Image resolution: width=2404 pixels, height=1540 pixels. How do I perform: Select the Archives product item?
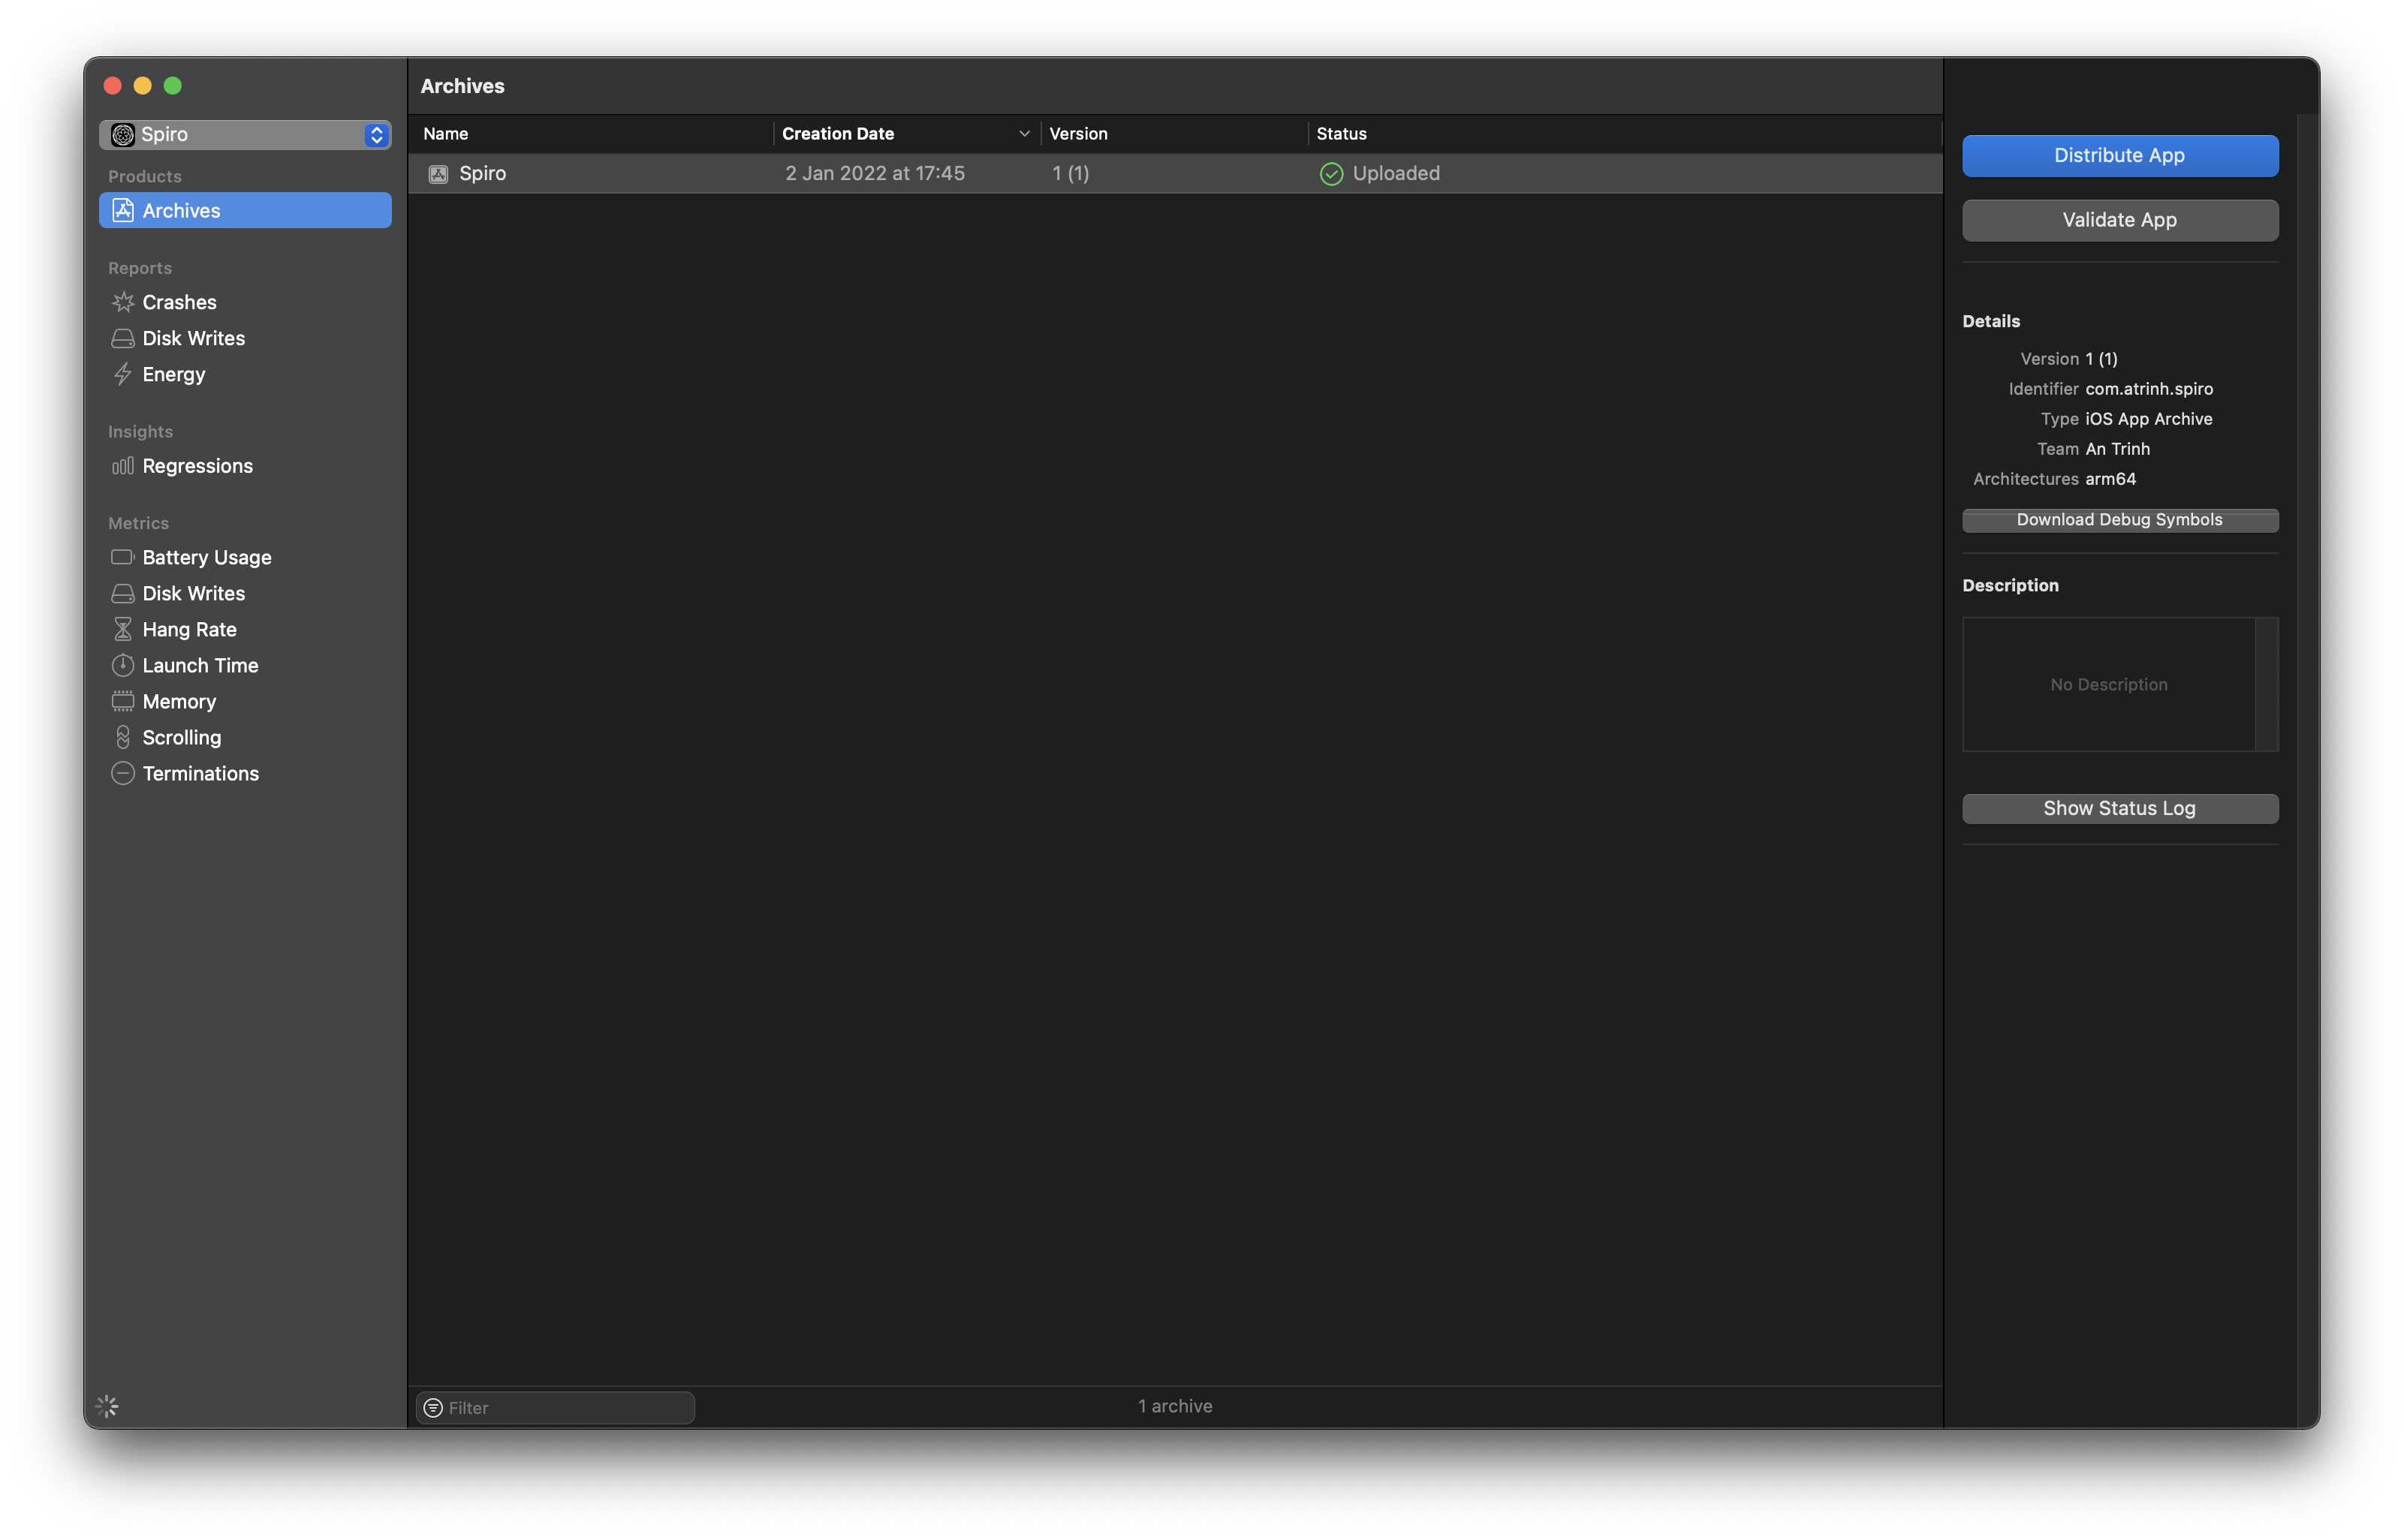point(246,210)
